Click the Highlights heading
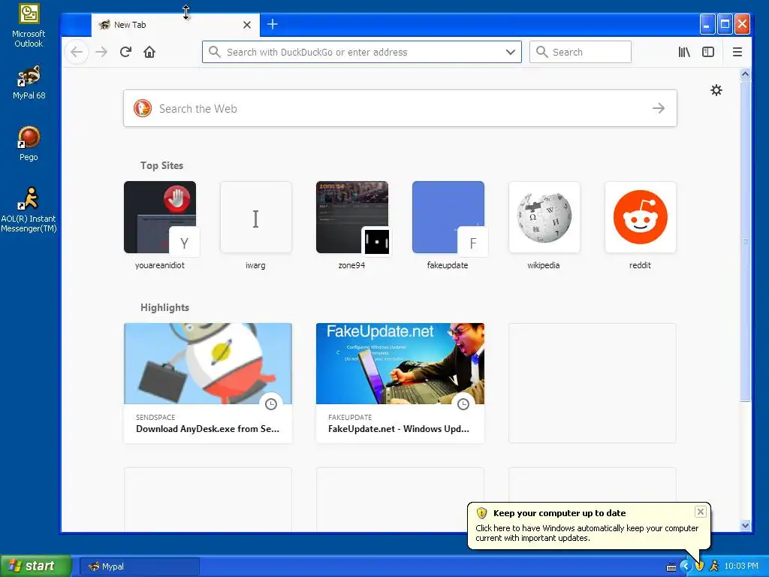The image size is (769, 577). click(164, 307)
